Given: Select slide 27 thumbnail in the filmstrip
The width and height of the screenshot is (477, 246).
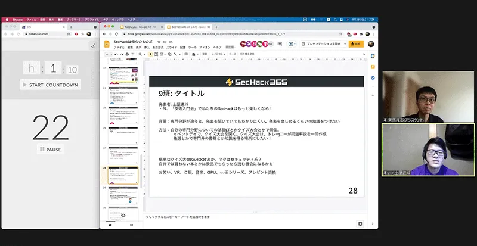Looking at the screenshot, I should [x=123, y=155].
